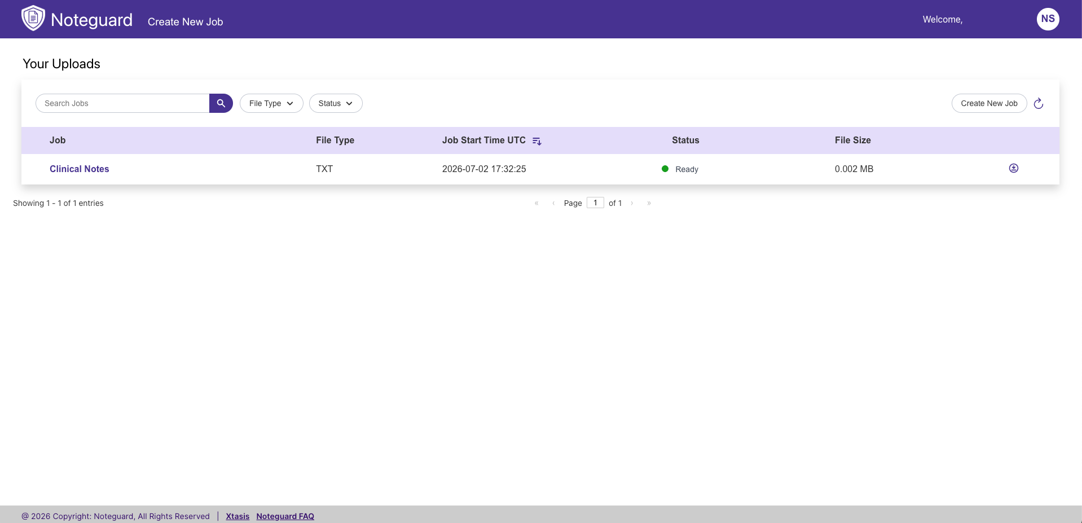The height and width of the screenshot is (523, 1082).
Task: Click the page number input box
Action: point(595,203)
